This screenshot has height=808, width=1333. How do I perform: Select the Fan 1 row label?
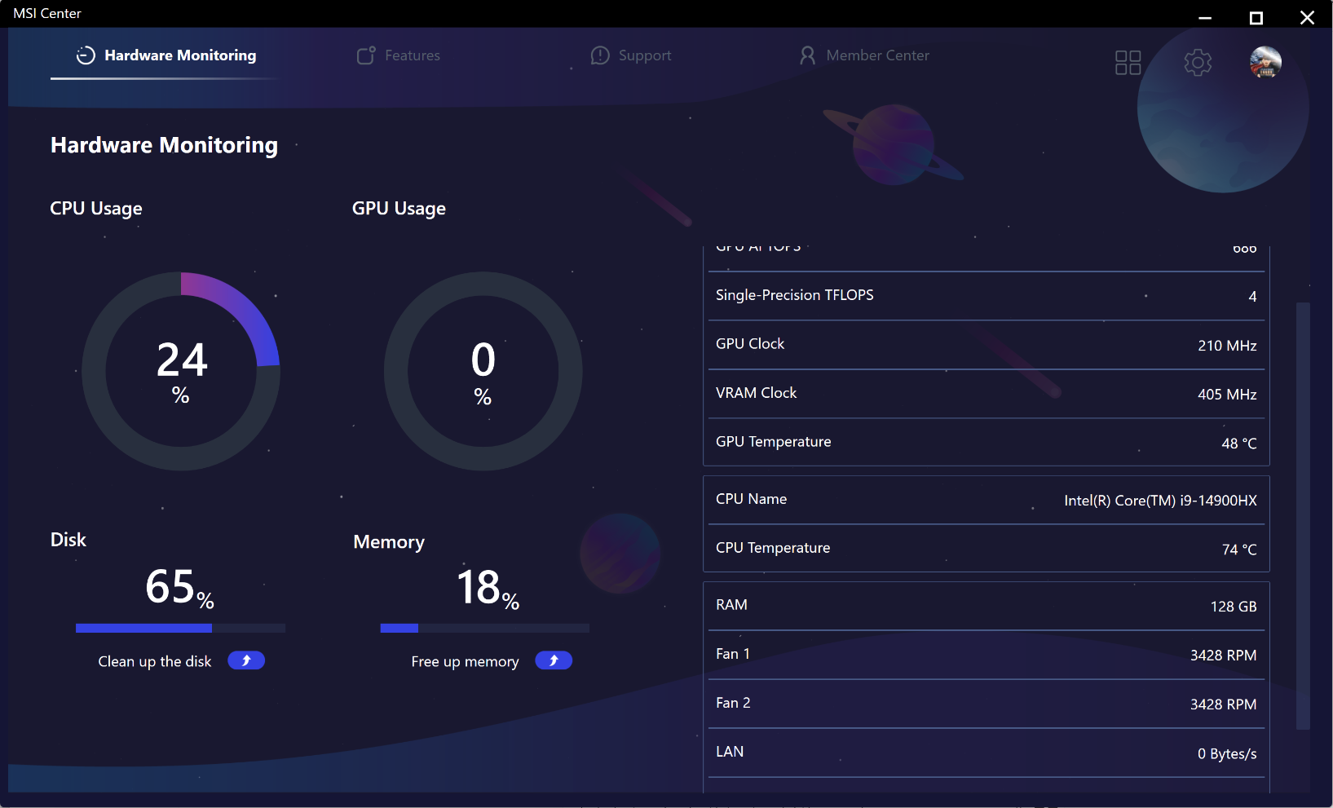point(733,654)
